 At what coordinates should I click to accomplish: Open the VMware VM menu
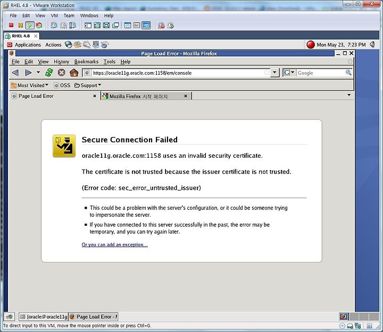click(54, 15)
